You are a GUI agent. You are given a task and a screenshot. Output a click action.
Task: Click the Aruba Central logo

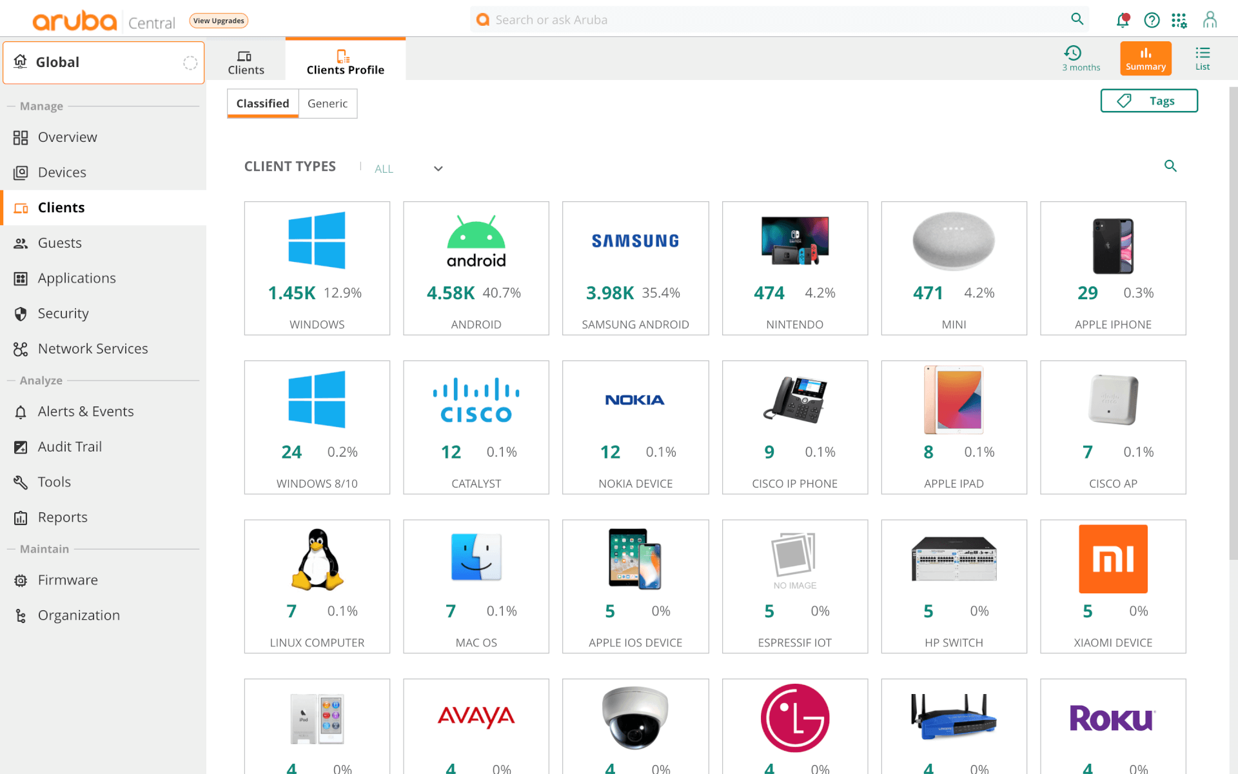tap(104, 21)
